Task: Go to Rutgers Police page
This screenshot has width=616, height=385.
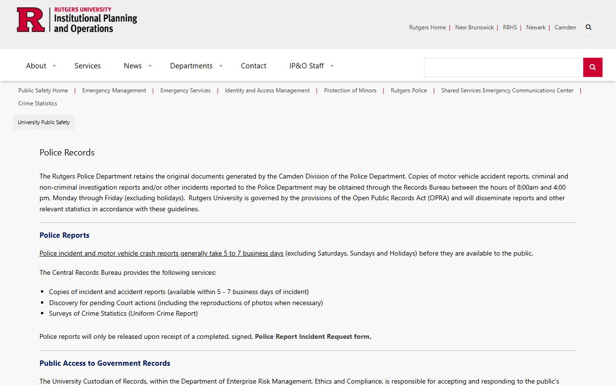Action: coord(409,90)
